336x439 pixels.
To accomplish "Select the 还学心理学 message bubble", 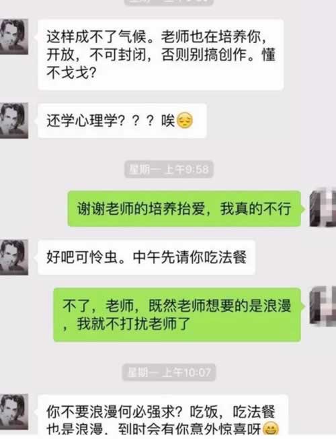I will pyautogui.click(x=122, y=121).
